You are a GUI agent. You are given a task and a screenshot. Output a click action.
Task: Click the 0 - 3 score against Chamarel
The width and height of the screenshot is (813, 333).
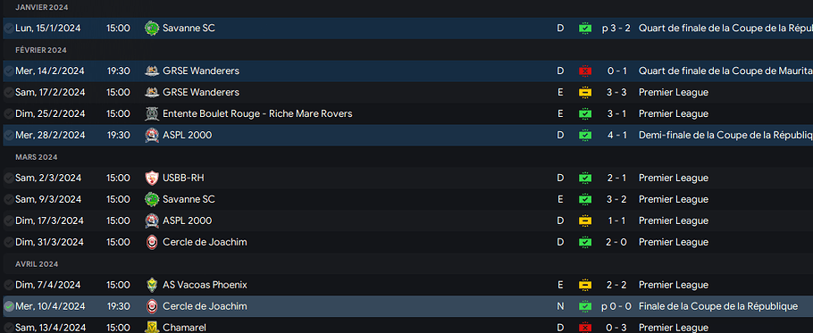pos(617,328)
